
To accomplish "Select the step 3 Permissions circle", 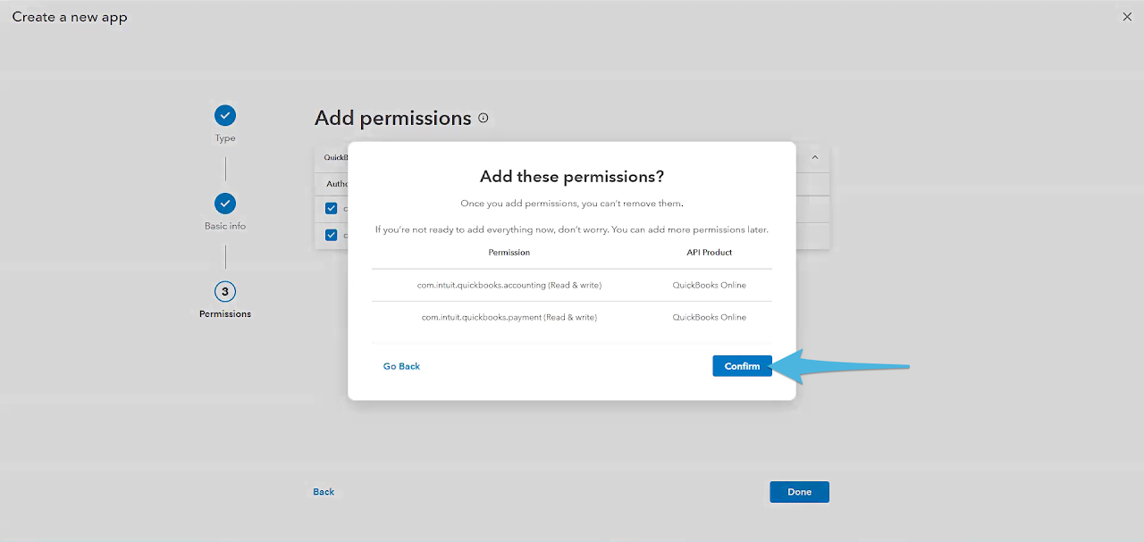I will point(225,291).
